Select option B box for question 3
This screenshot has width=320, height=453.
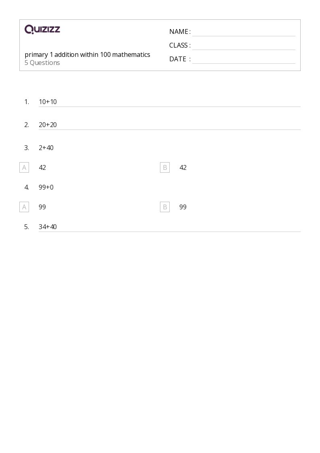tap(165, 167)
